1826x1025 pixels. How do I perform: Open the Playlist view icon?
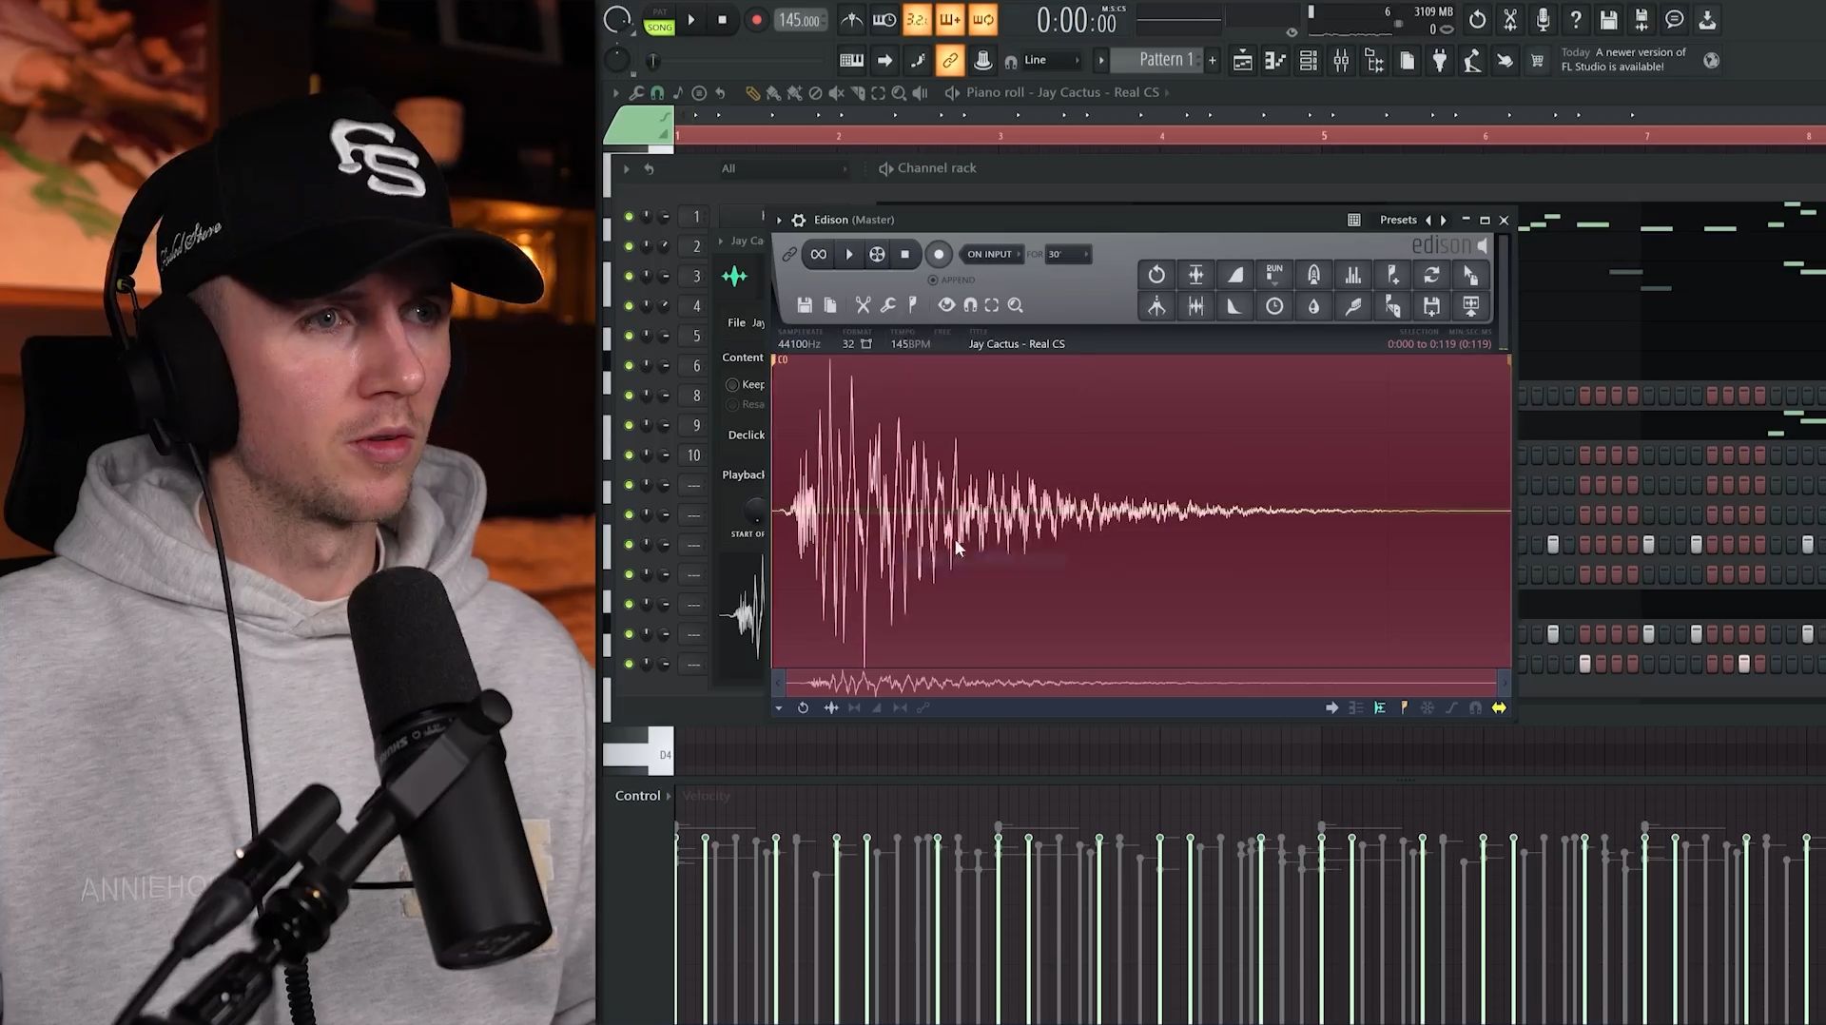click(x=1242, y=61)
